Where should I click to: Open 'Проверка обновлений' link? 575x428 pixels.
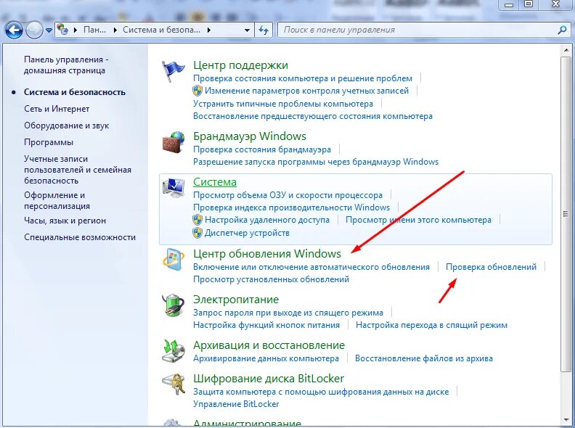(491, 267)
